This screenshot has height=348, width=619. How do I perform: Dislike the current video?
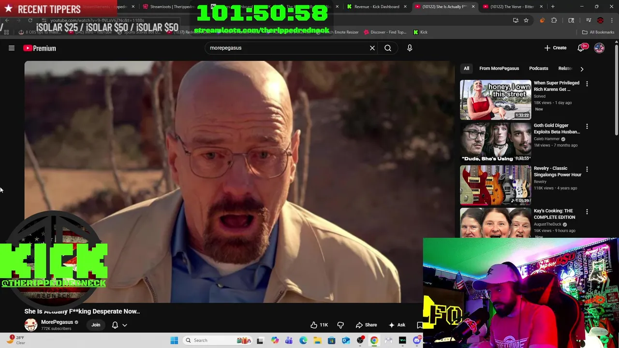[x=340, y=325]
